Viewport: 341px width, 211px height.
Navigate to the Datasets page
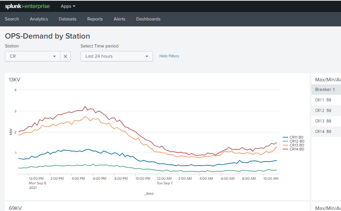click(68, 19)
